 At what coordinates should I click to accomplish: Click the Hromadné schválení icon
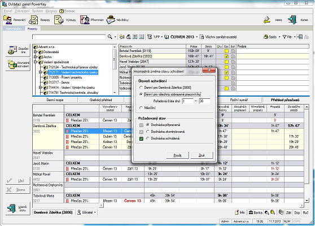click(x=12, y=64)
